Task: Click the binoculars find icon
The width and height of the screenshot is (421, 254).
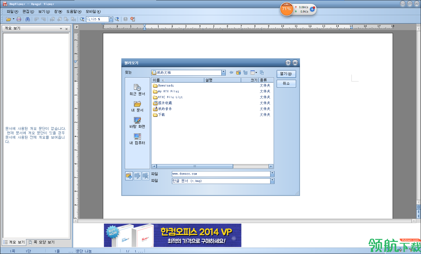Action: click(28, 19)
